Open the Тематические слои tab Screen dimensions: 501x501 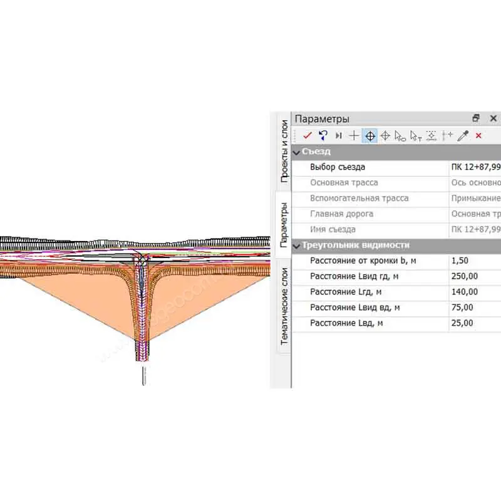284,306
